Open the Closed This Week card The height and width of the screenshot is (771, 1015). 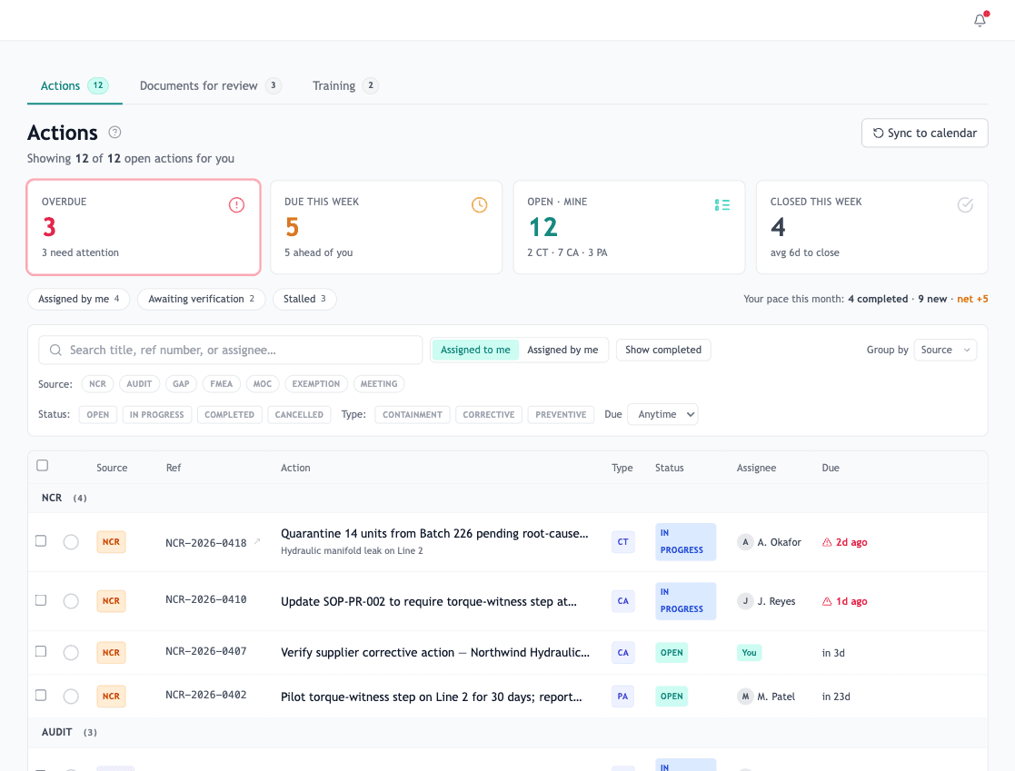pos(872,227)
